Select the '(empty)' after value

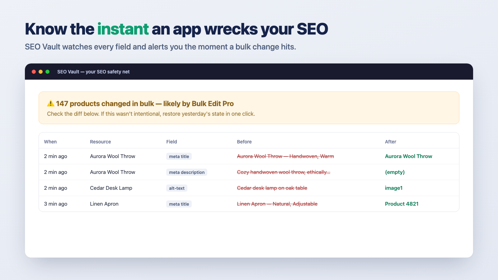(395, 172)
